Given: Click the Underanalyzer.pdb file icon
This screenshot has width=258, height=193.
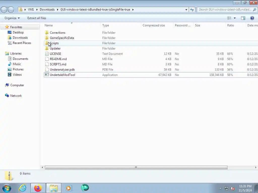Looking at the screenshot, I should pos(47,69).
